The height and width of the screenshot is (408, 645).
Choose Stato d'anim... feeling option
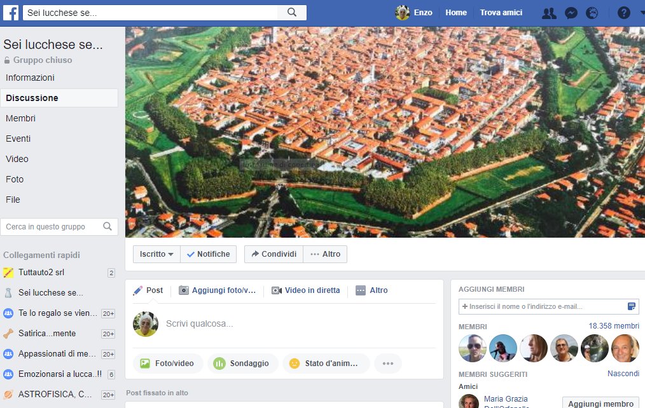point(326,364)
